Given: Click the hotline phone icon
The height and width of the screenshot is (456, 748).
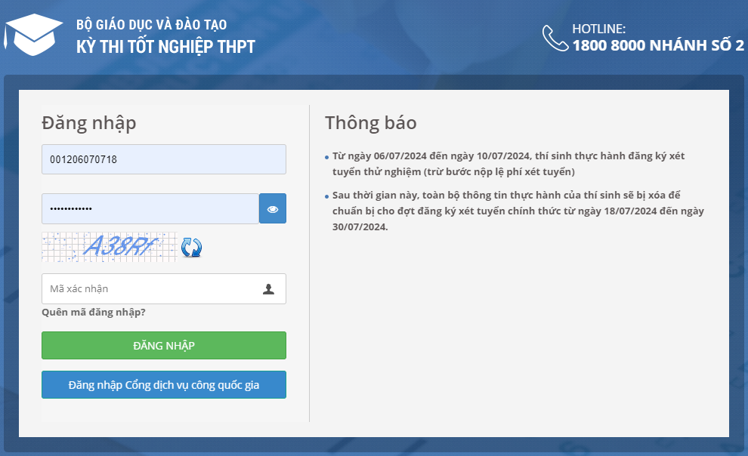Looking at the screenshot, I should pos(555,38).
